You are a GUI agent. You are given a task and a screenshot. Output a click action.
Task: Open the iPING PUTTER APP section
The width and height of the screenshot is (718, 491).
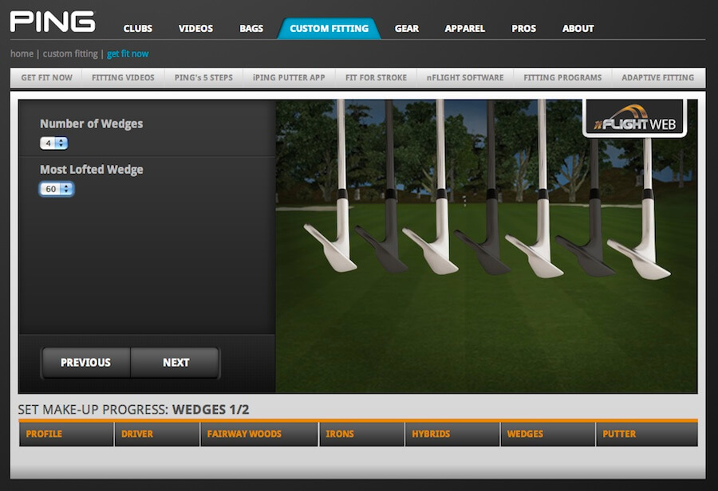click(x=289, y=77)
